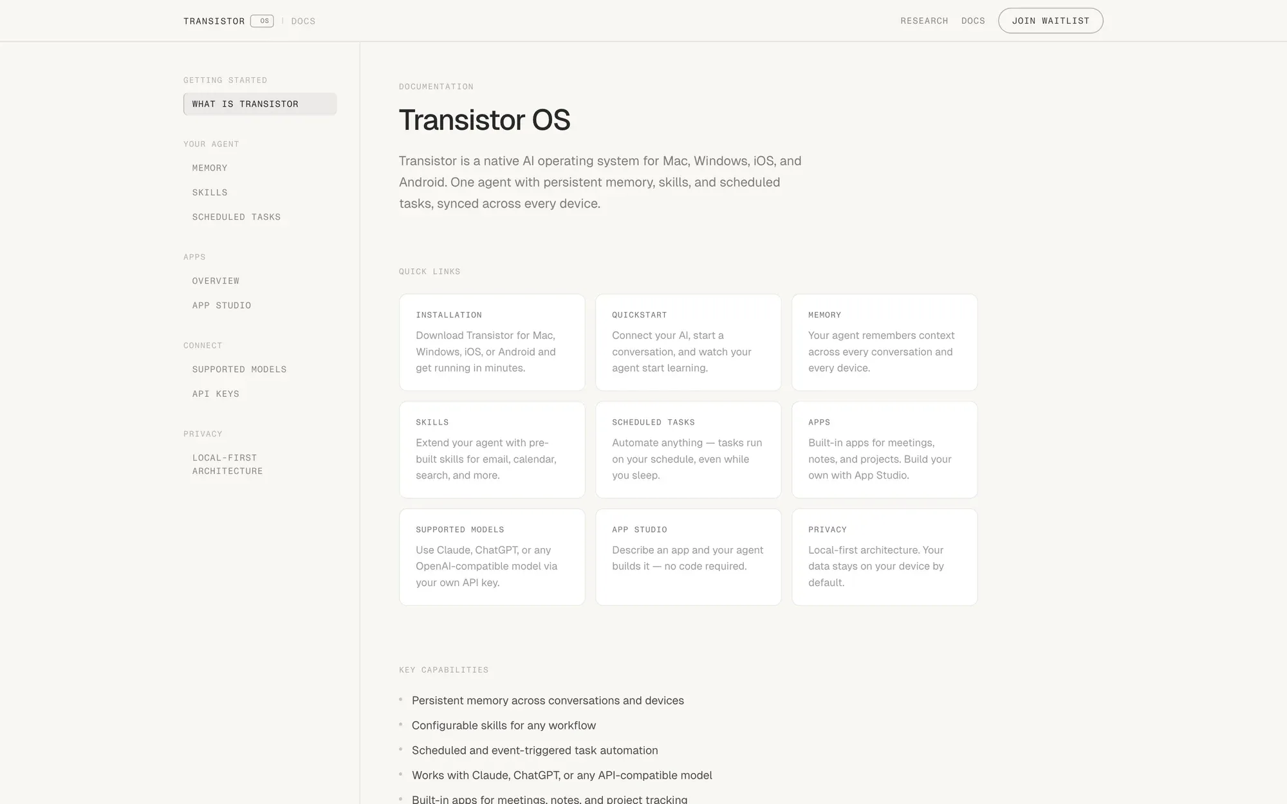Click 'Scheduled and event-triggered task automation' item
The height and width of the screenshot is (804, 1287).
pyautogui.click(x=535, y=751)
